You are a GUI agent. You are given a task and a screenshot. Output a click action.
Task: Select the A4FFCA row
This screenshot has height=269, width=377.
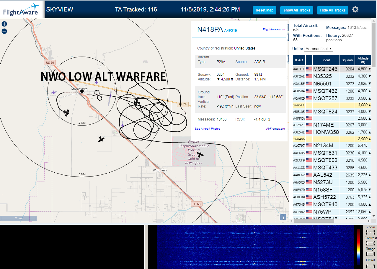pos(332,118)
